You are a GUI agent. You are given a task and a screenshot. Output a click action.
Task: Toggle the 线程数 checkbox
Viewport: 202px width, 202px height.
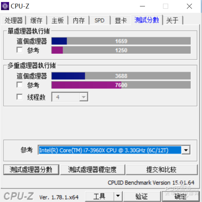(x=20, y=97)
